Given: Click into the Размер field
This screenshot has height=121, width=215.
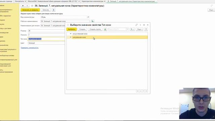Looking at the screenshot, I should coord(46,31).
